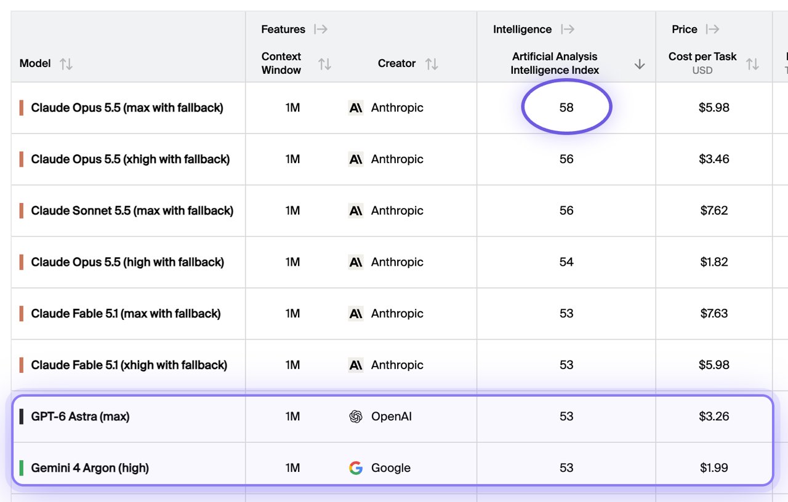This screenshot has height=502, width=788.
Task: Click OpenAI logo in GPT-6 Astra row
Action: tap(356, 416)
